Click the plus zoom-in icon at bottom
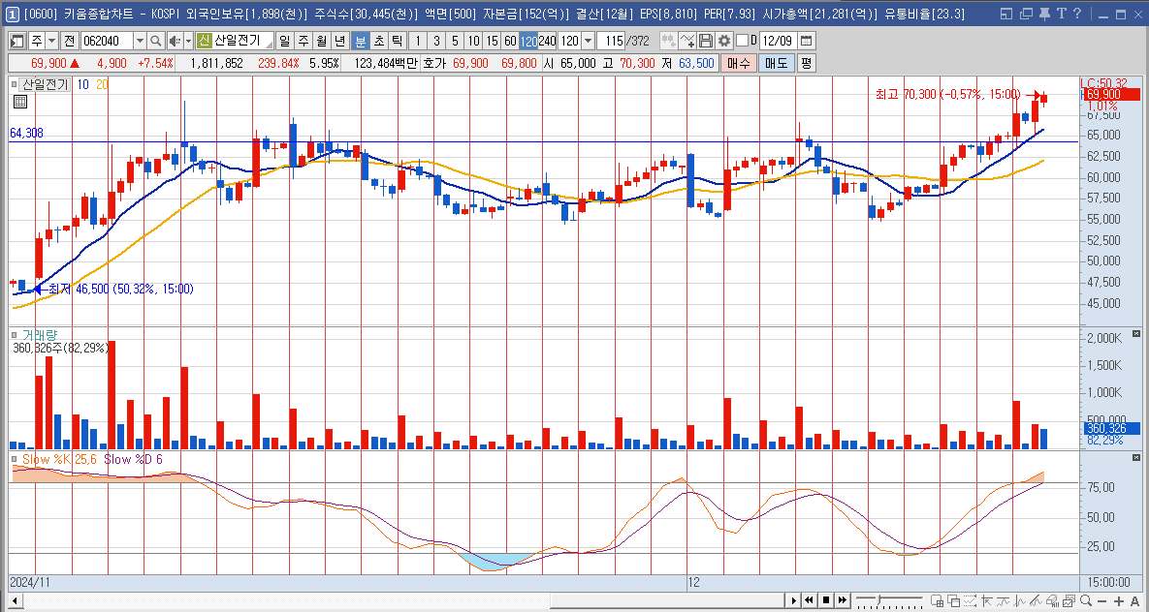 (1119, 601)
